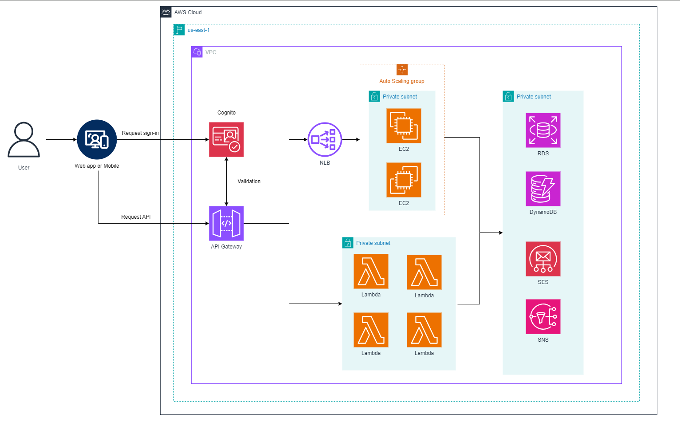The width and height of the screenshot is (680, 426).
Task: Click the red Cognito service icon
Action: point(226,139)
